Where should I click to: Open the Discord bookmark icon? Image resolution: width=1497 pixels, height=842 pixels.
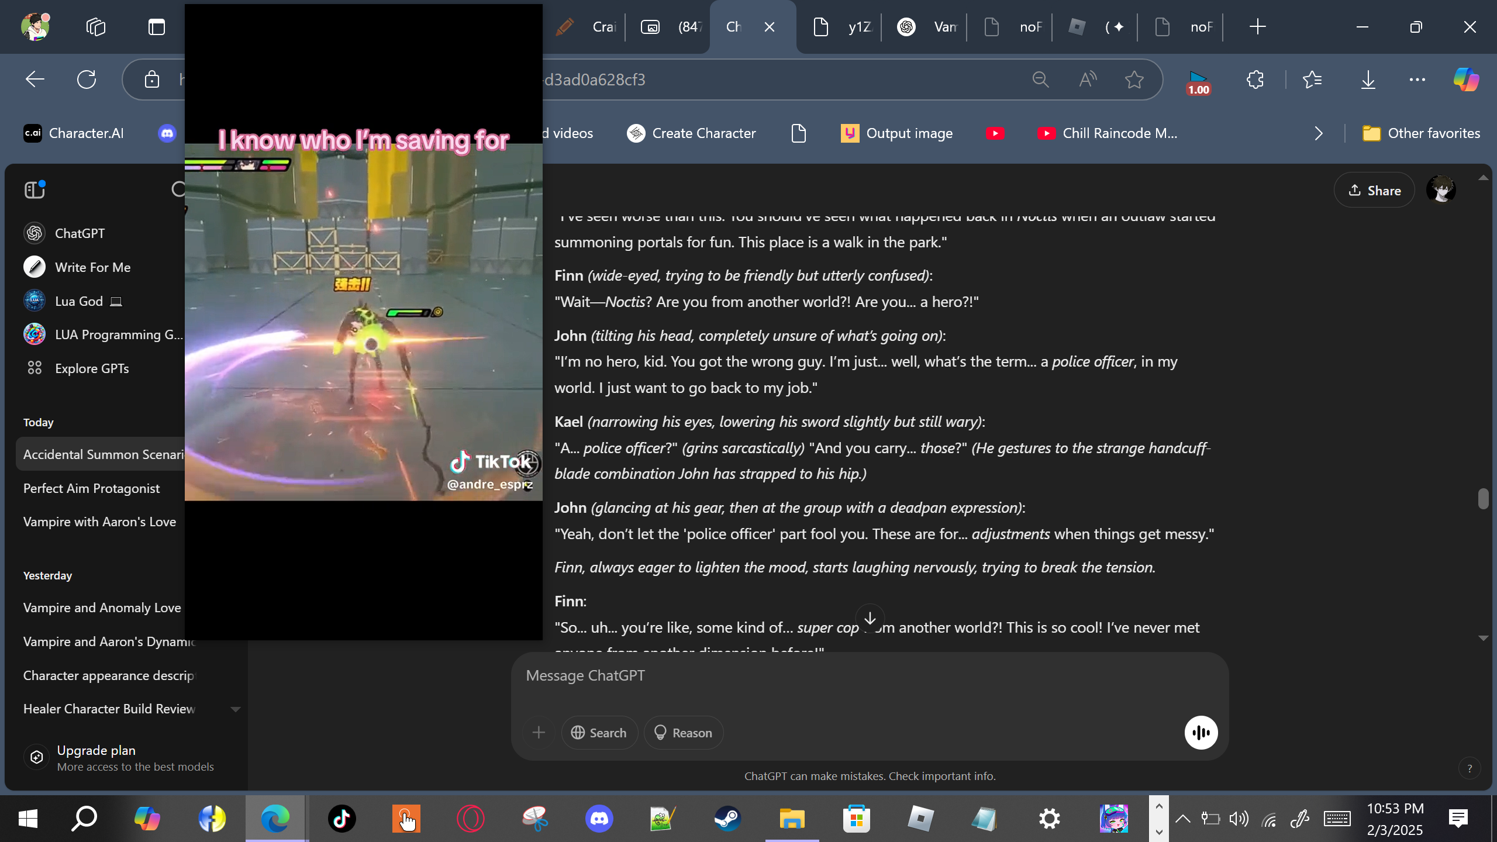pos(167,133)
